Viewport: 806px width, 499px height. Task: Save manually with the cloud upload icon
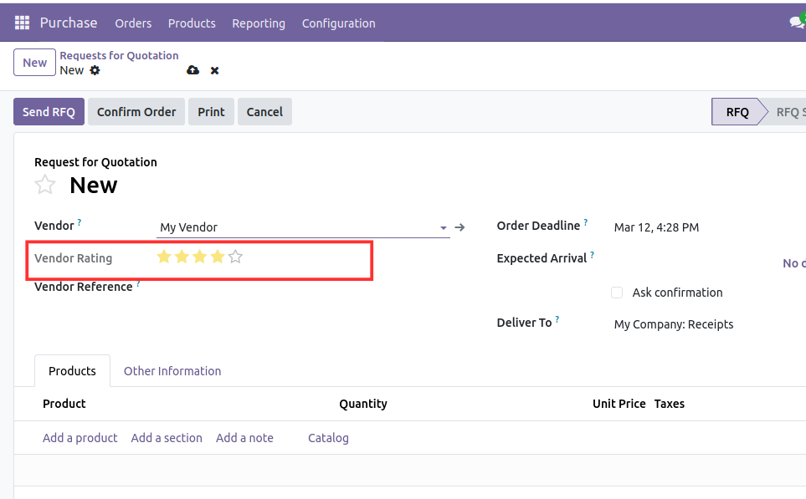coord(193,70)
